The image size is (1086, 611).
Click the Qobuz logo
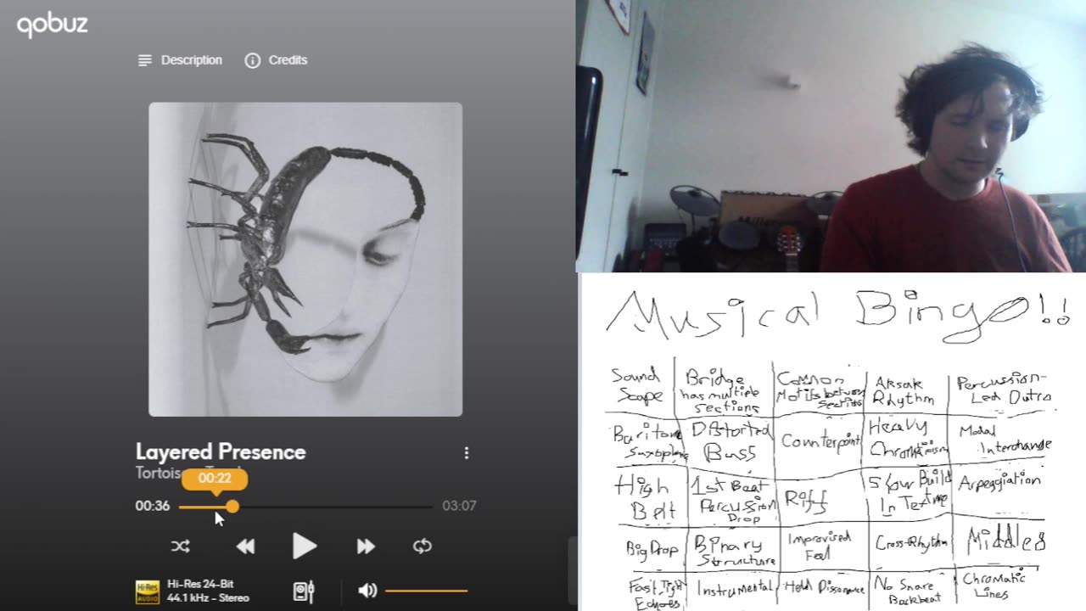[x=53, y=25]
